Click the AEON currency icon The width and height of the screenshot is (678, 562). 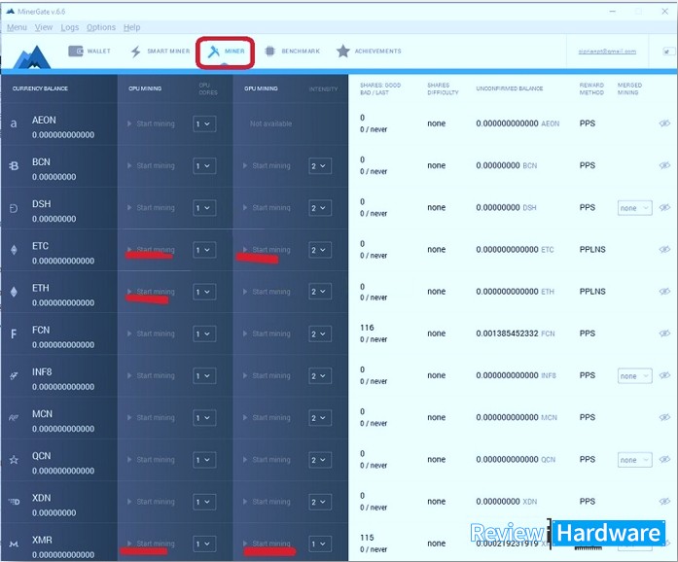tap(14, 123)
